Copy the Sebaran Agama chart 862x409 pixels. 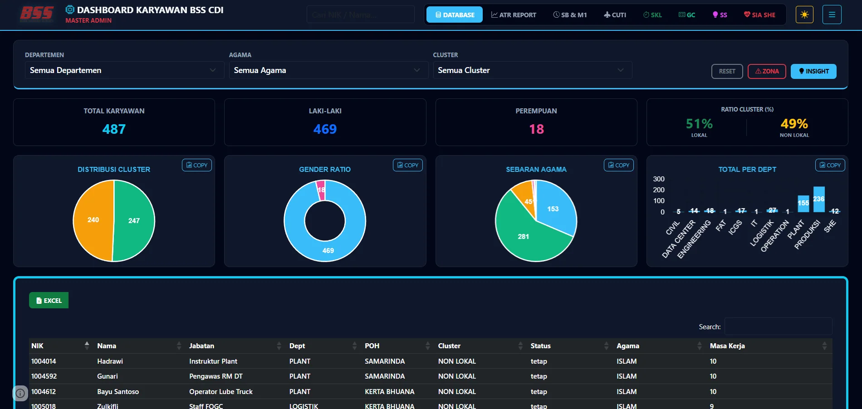click(x=619, y=165)
